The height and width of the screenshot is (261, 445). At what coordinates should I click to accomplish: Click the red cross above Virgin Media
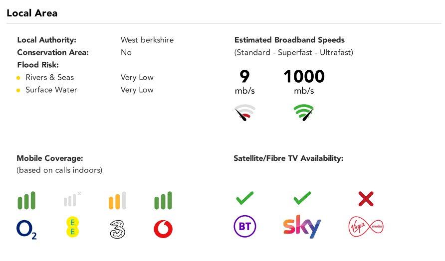pos(366,199)
